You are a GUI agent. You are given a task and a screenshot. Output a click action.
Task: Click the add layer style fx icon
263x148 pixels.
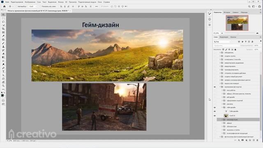(x=239, y=140)
